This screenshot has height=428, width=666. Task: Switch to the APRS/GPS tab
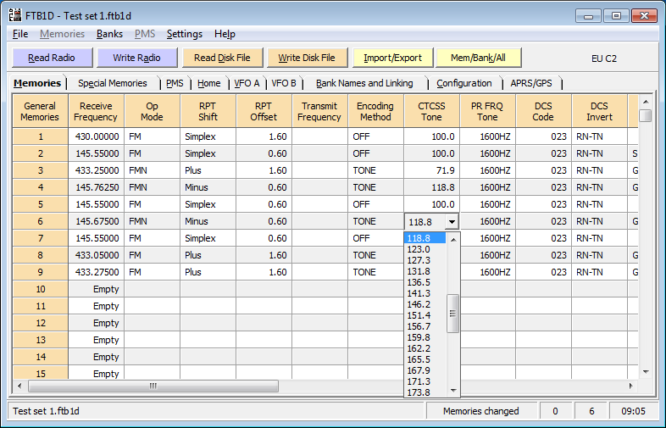(533, 83)
